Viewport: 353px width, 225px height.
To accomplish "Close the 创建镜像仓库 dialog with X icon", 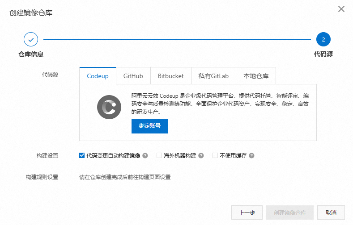I will (341, 9).
